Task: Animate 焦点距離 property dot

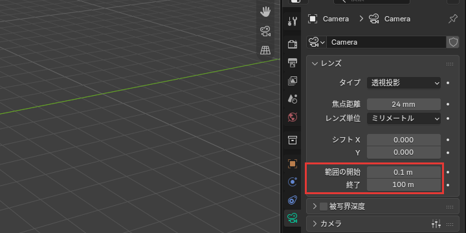Action: [x=448, y=104]
